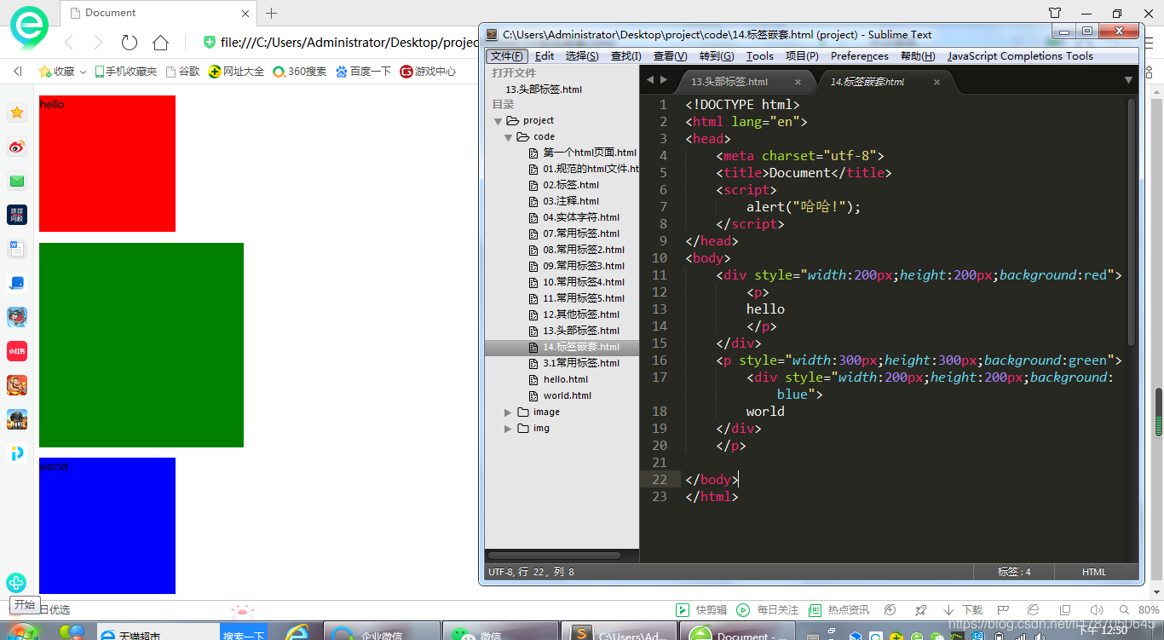The image size is (1164, 640).
Task: Toggle browser sound speaker icon in status bar
Action: [x=1097, y=610]
